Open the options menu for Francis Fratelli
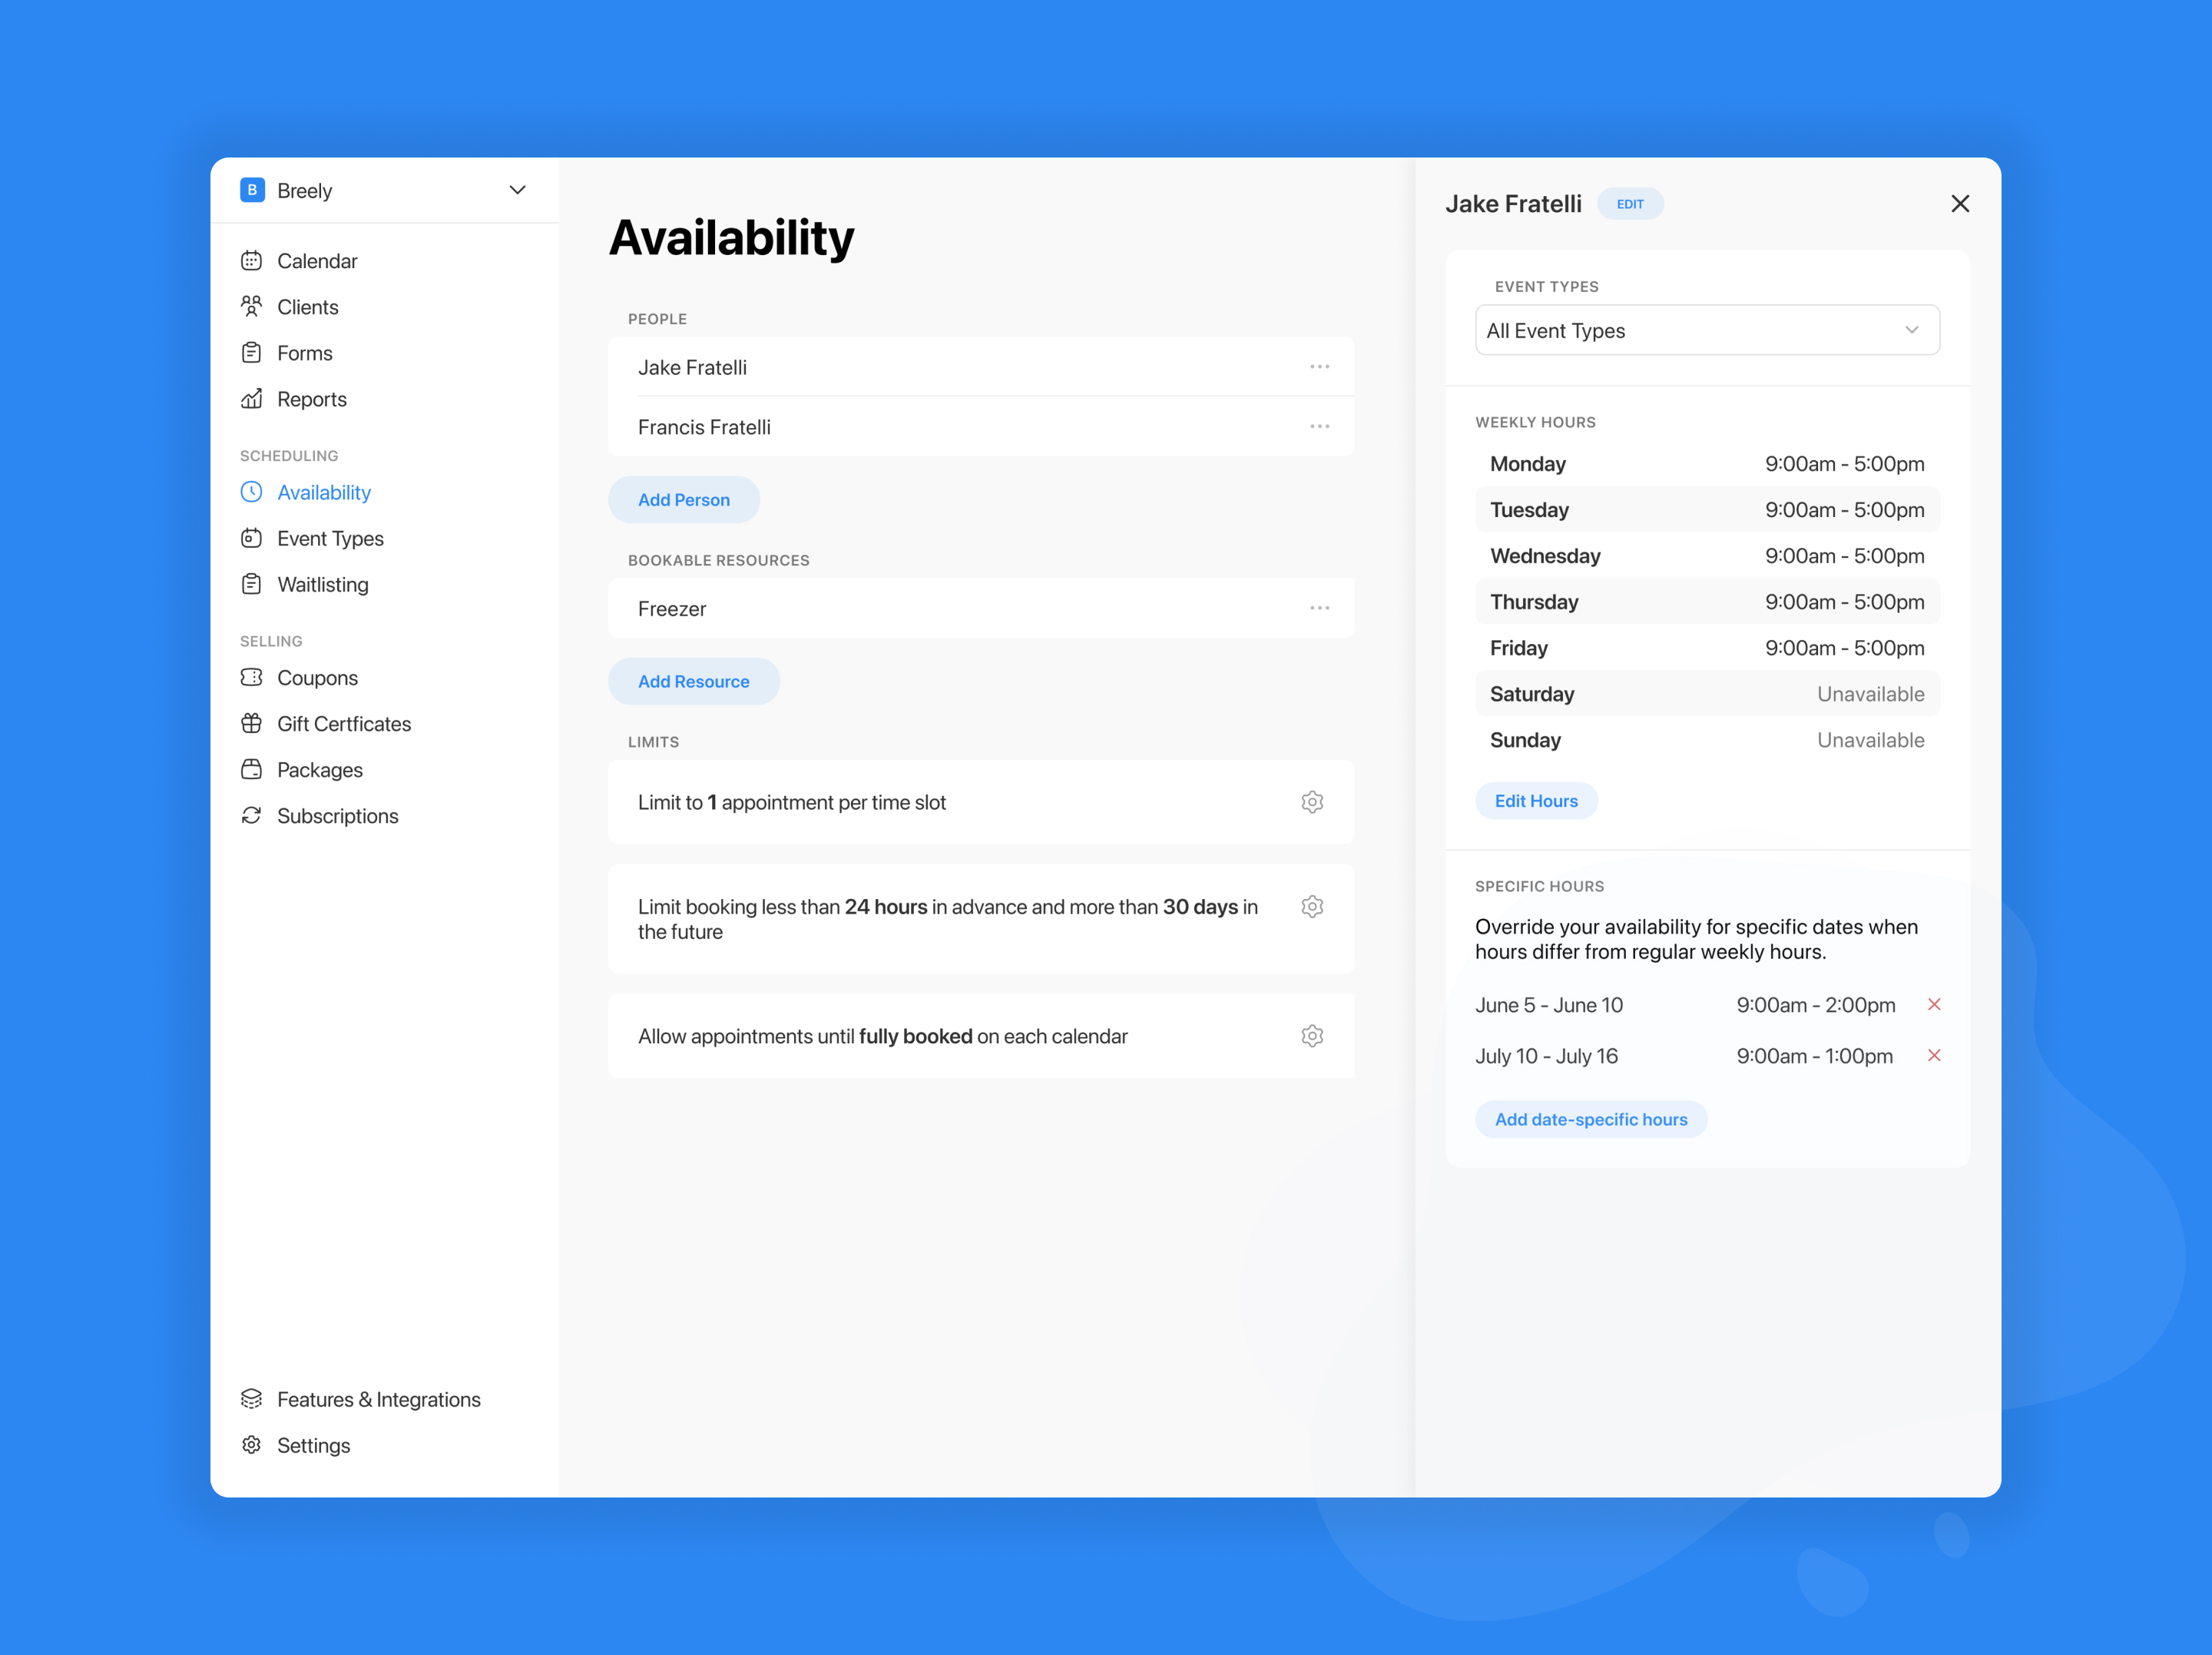The image size is (2212, 1655). click(x=1320, y=426)
